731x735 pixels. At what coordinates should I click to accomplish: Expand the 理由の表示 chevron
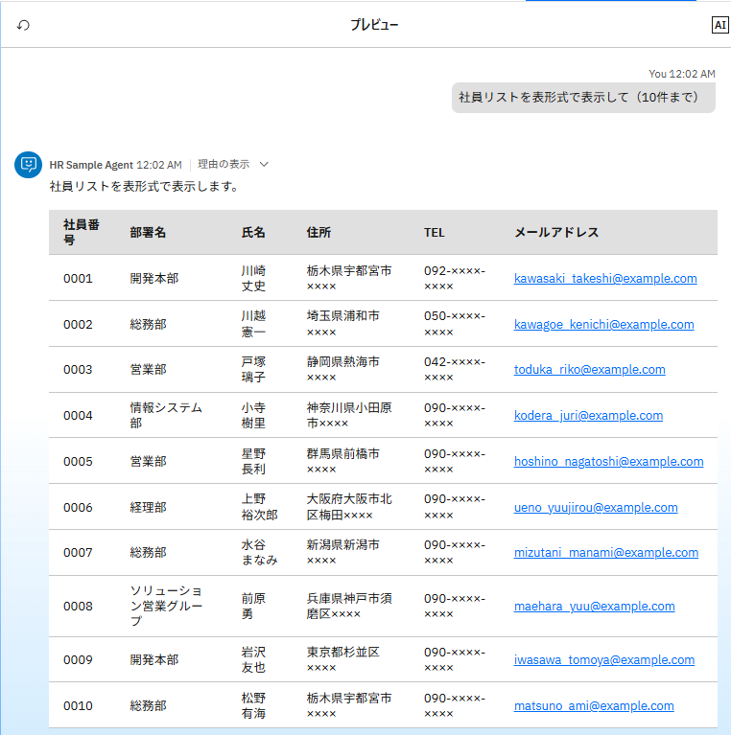click(264, 164)
